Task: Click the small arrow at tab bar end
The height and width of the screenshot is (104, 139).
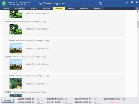Action: (x=137, y=8)
